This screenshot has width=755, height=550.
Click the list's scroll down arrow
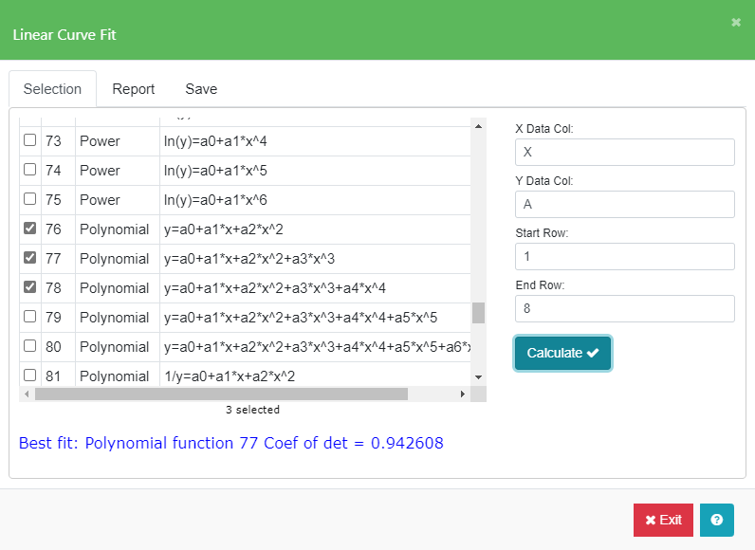pyautogui.click(x=478, y=376)
